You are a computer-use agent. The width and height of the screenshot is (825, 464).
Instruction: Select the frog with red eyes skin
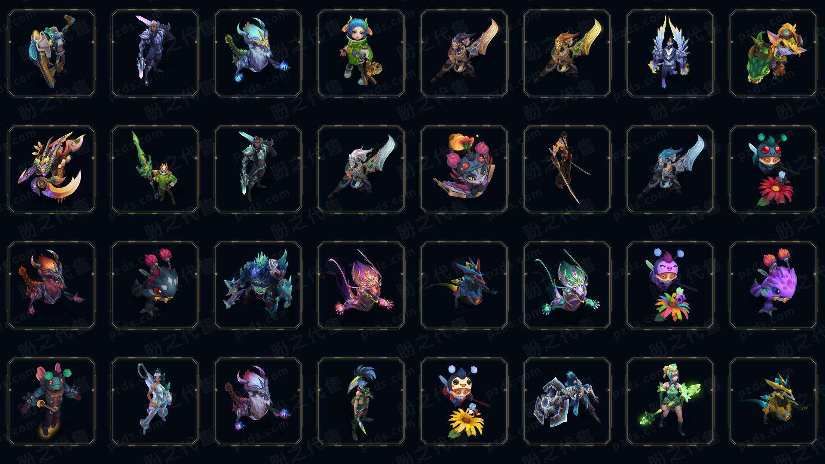point(52,401)
